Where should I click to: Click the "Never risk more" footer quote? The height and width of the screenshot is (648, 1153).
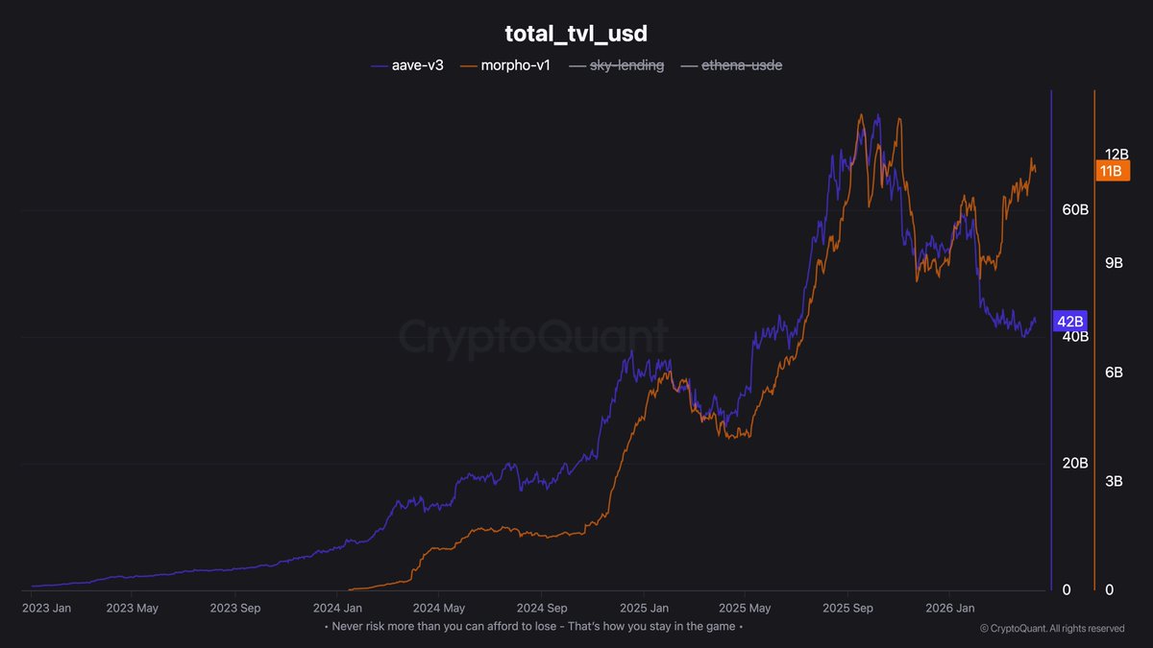[533, 627]
